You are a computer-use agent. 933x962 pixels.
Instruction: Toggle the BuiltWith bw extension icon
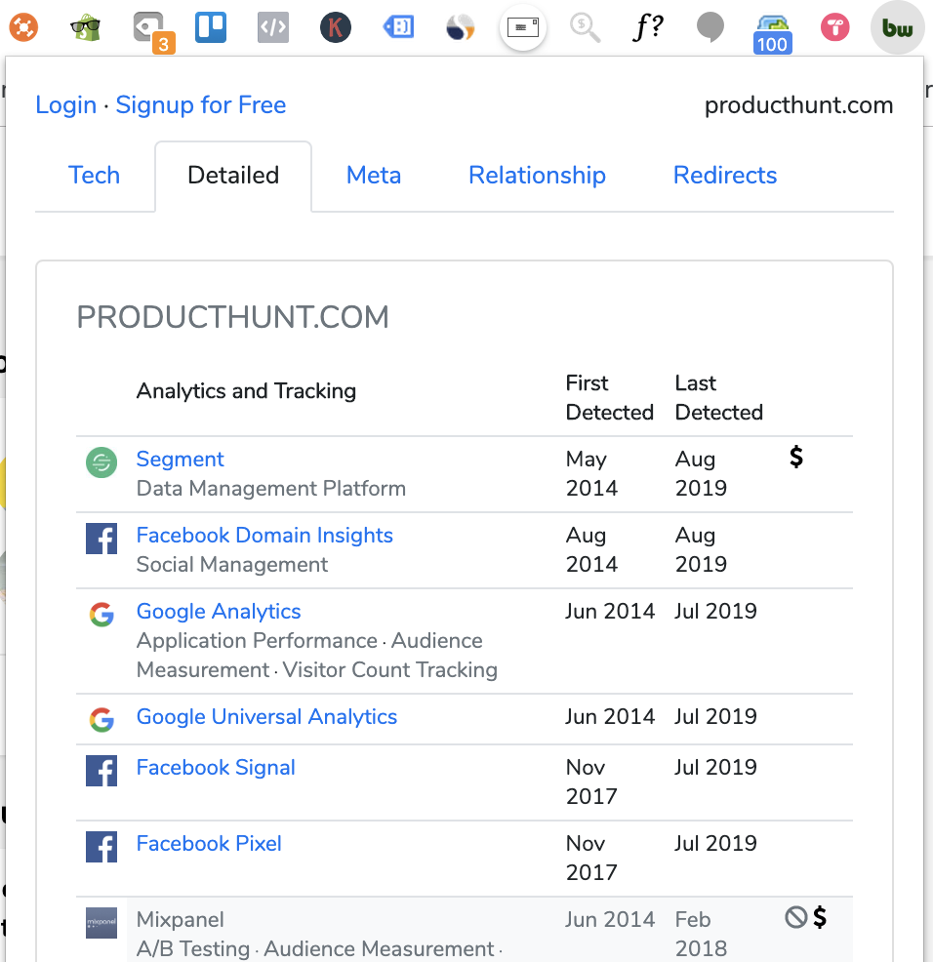click(x=898, y=27)
